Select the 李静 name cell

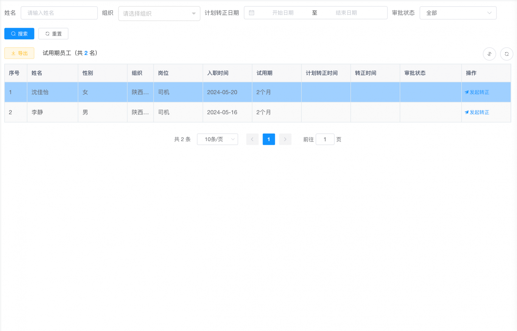point(53,112)
